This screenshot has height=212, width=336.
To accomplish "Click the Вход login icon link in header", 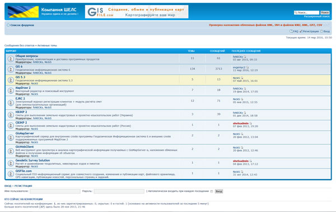I will (x=321, y=31).
